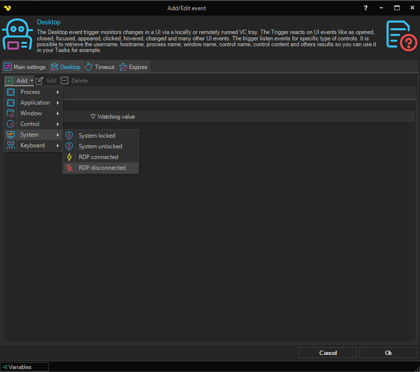Image resolution: width=420 pixels, height=372 pixels.
Task: Click the RDP connected lightning icon
Action: tap(69, 157)
